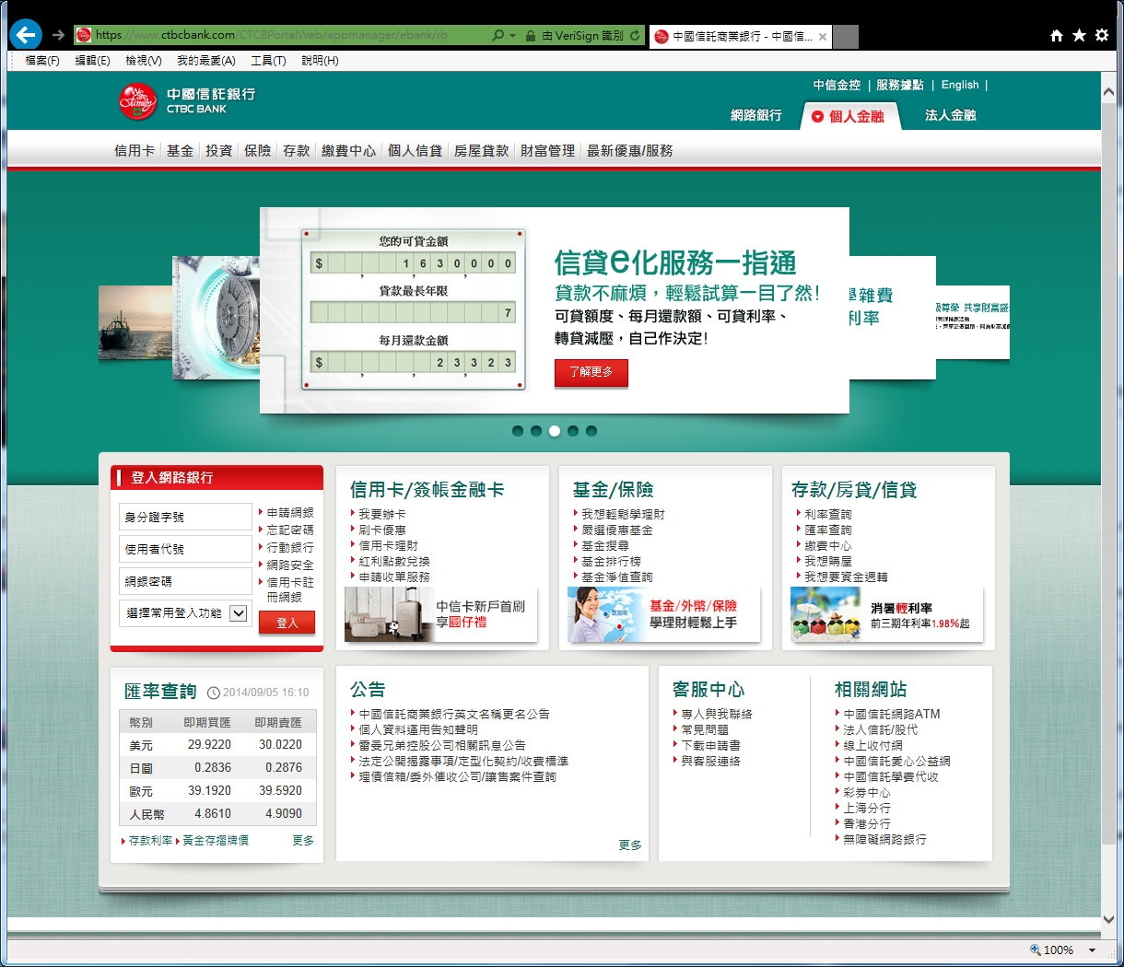Click 基金/外幣/保險 promo banner

coord(663,614)
